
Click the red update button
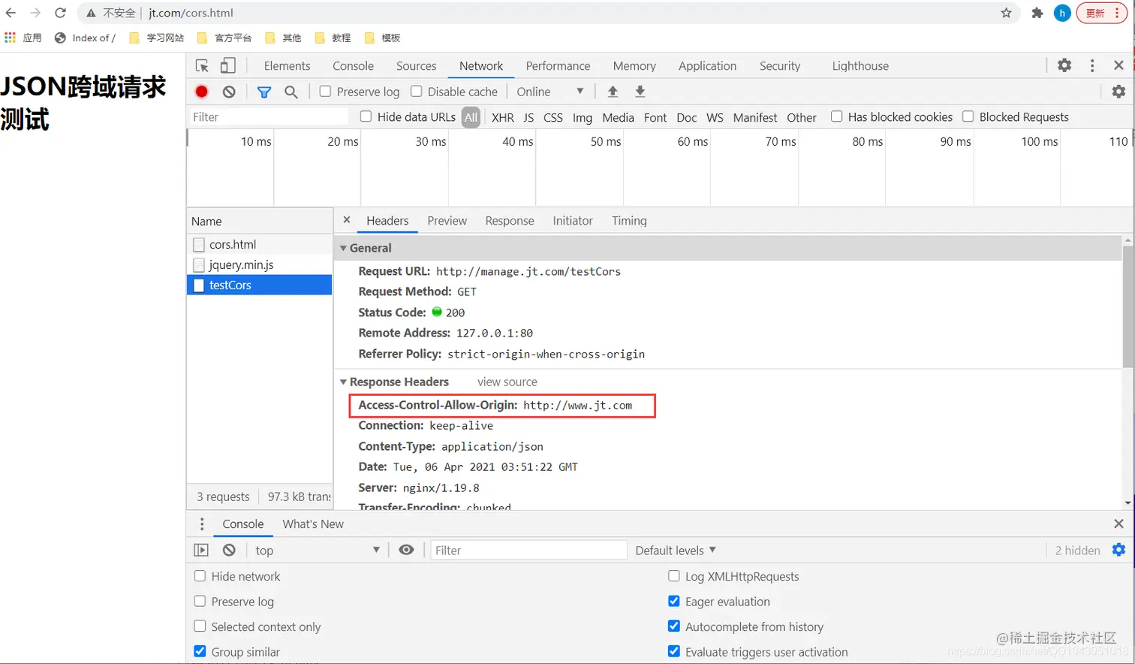[x=1101, y=13]
